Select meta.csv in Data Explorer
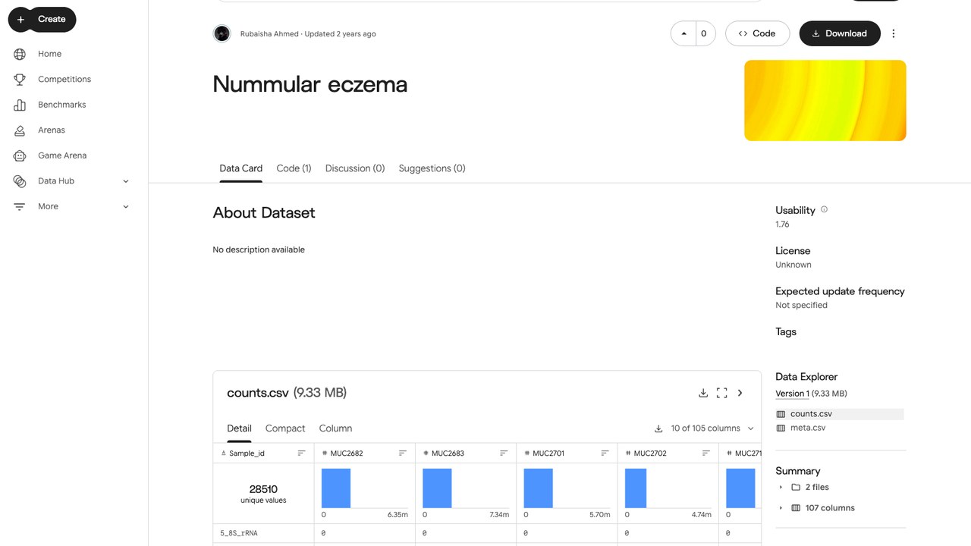The height and width of the screenshot is (546, 971). click(807, 428)
